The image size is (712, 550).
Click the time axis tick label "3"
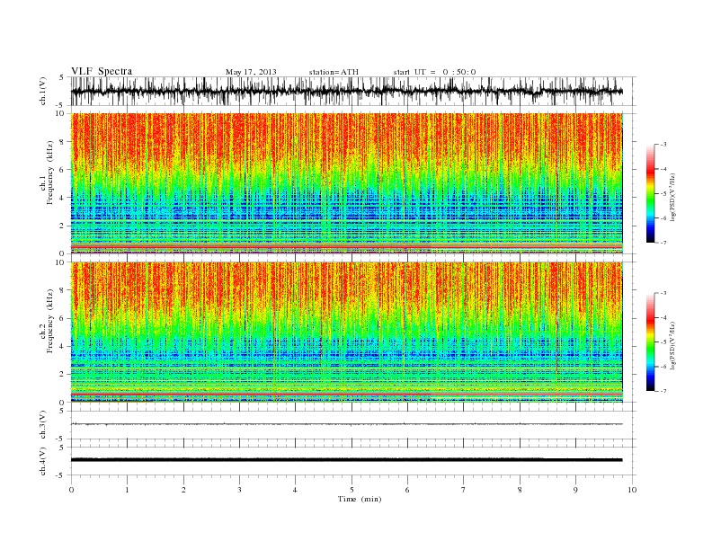coord(239,490)
